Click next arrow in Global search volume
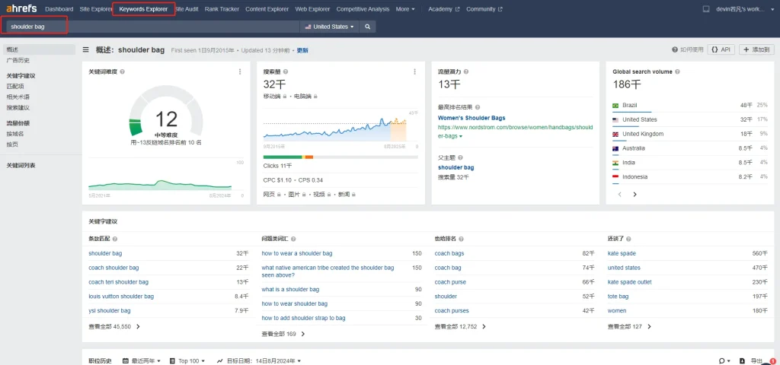The width and height of the screenshot is (780, 365). (635, 194)
